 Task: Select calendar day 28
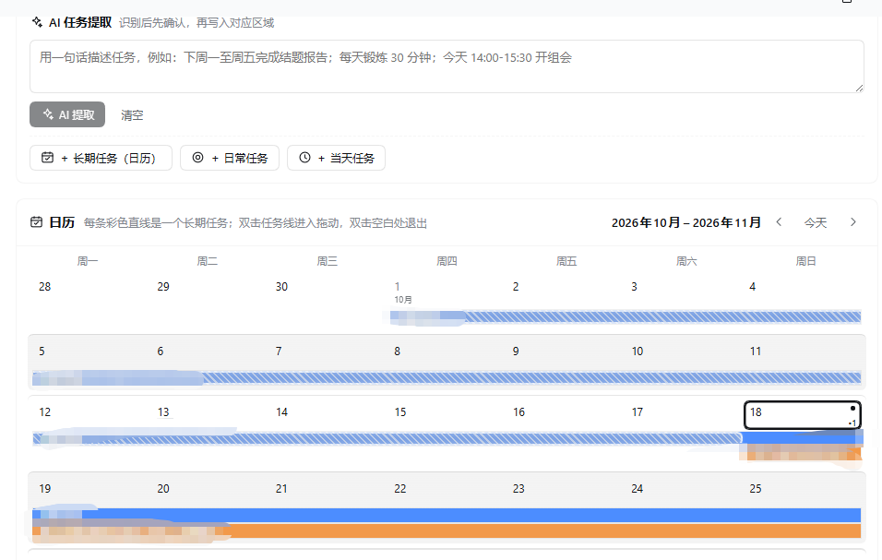(x=45, y=287)
